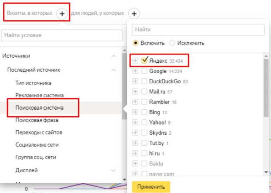Select "Поисковая фраза" condition
271x193 pixels.
(37, 120)
